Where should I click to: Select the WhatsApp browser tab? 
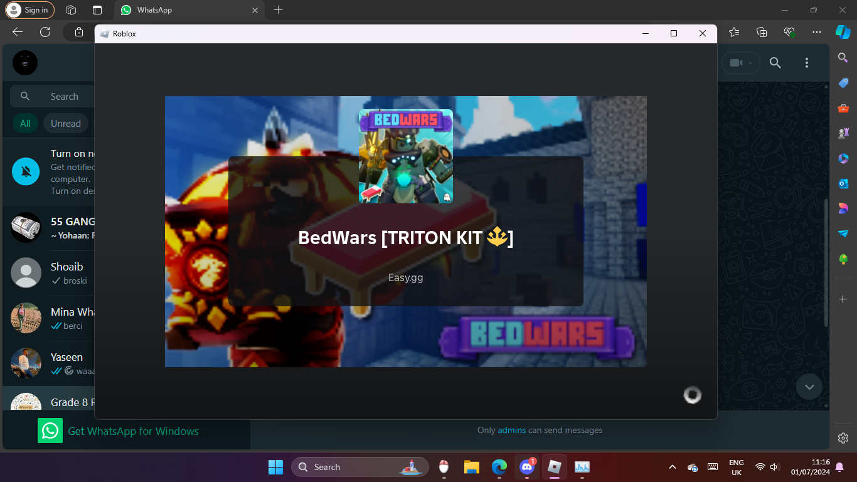click(x=189, y=10)
